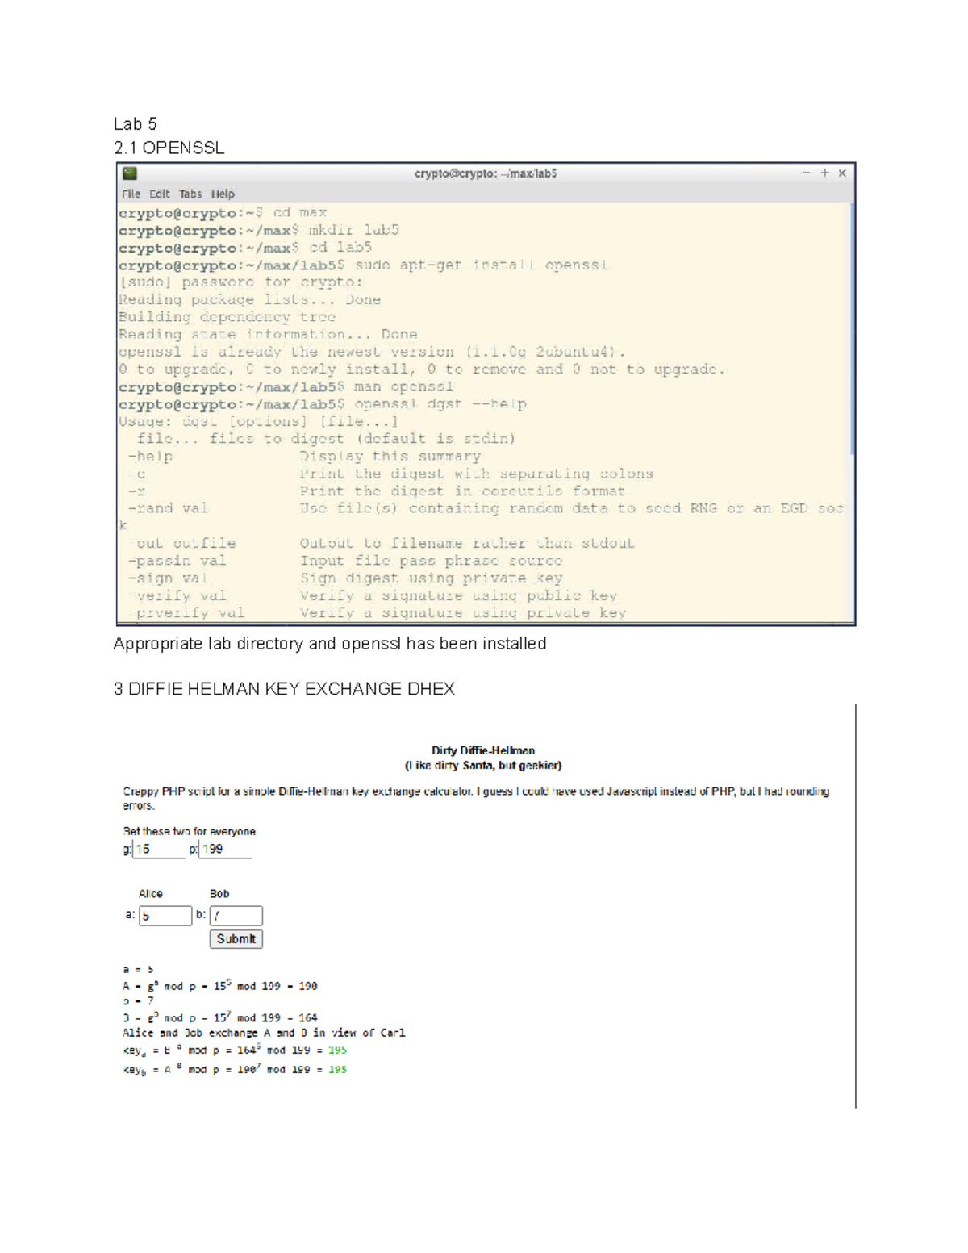Click the '(Like dirty Santa, but geekier)' subtitle
The width and height of the screenshot is (968, 1253).
pos(483,766)
